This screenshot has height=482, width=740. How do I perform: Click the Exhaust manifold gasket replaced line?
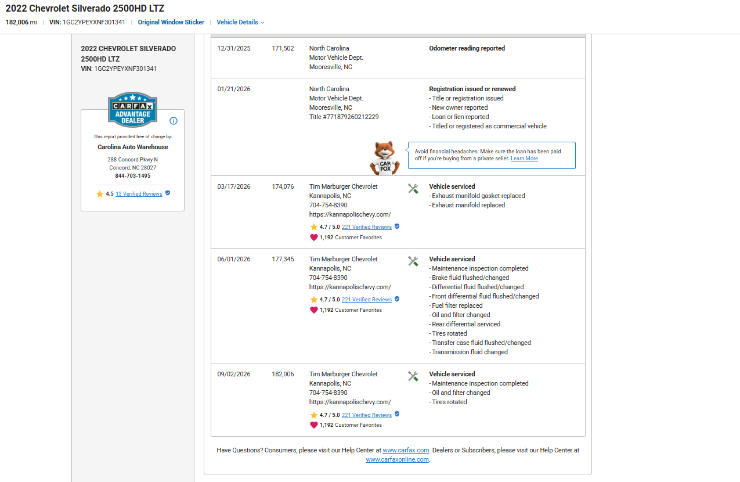pos(477,196)
